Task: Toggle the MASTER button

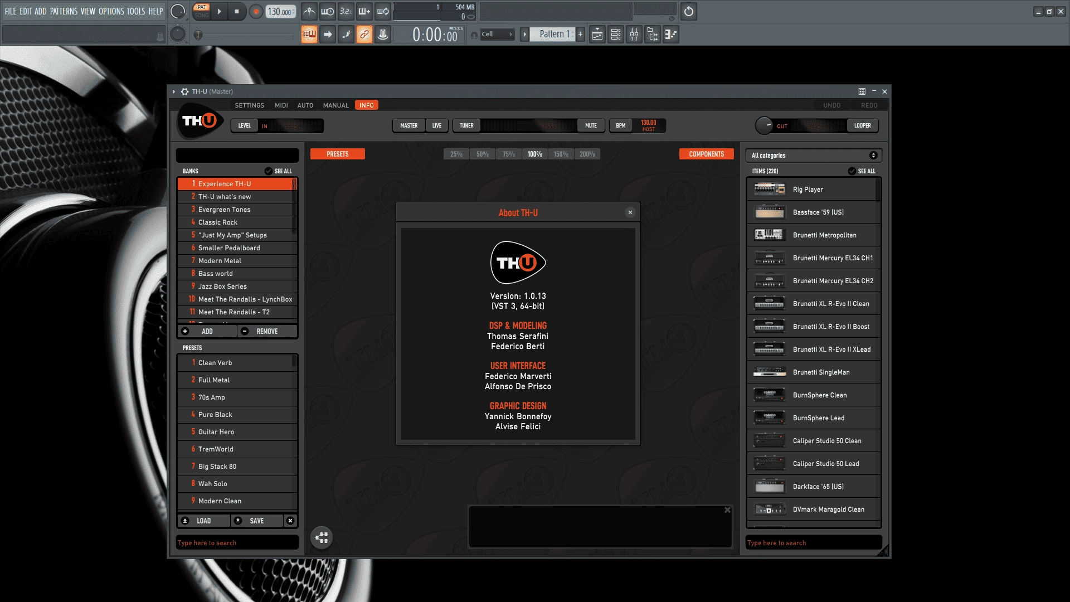Action: pyautogui.click(x=408, y=126)
